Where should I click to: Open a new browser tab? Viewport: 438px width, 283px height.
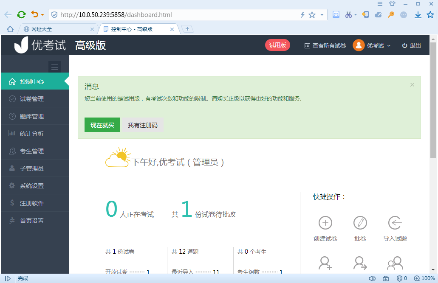(x=187, y=29)
